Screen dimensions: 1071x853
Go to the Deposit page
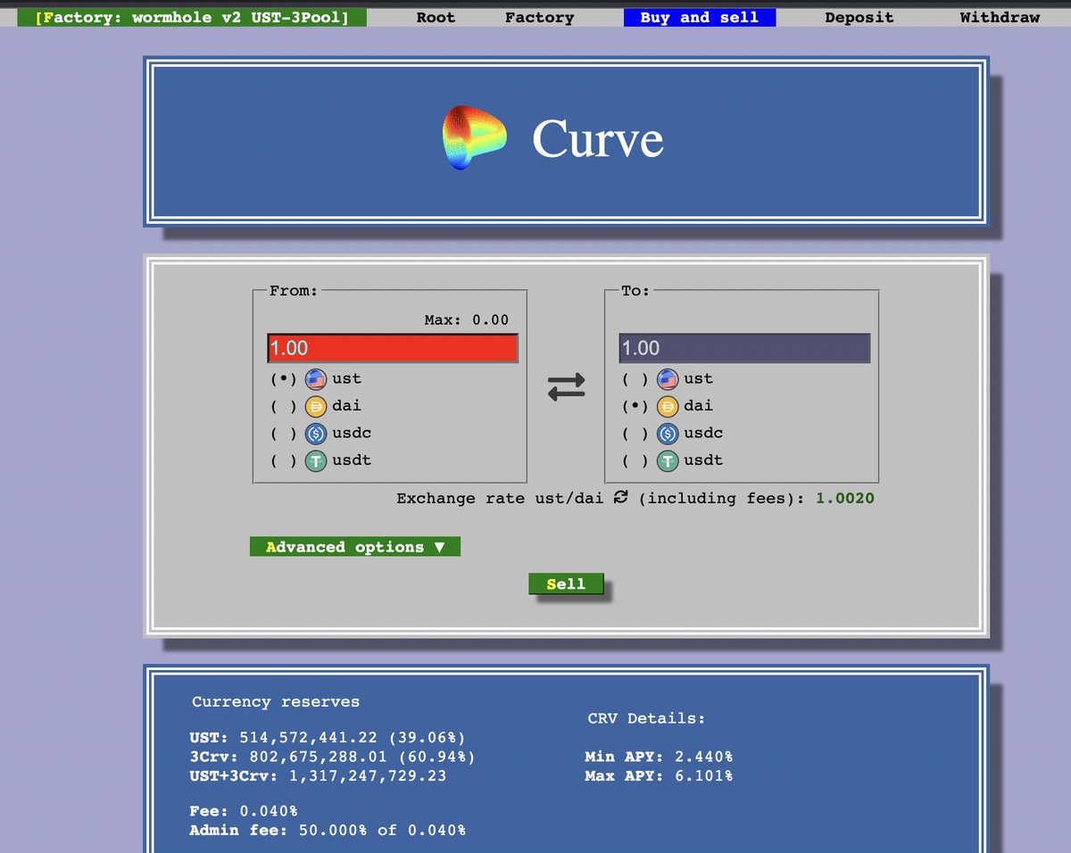click(x=859, y=17)
